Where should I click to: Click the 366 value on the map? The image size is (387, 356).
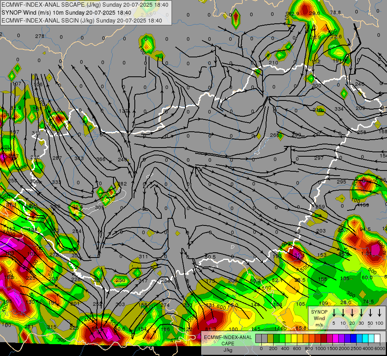tap(101, 159)
